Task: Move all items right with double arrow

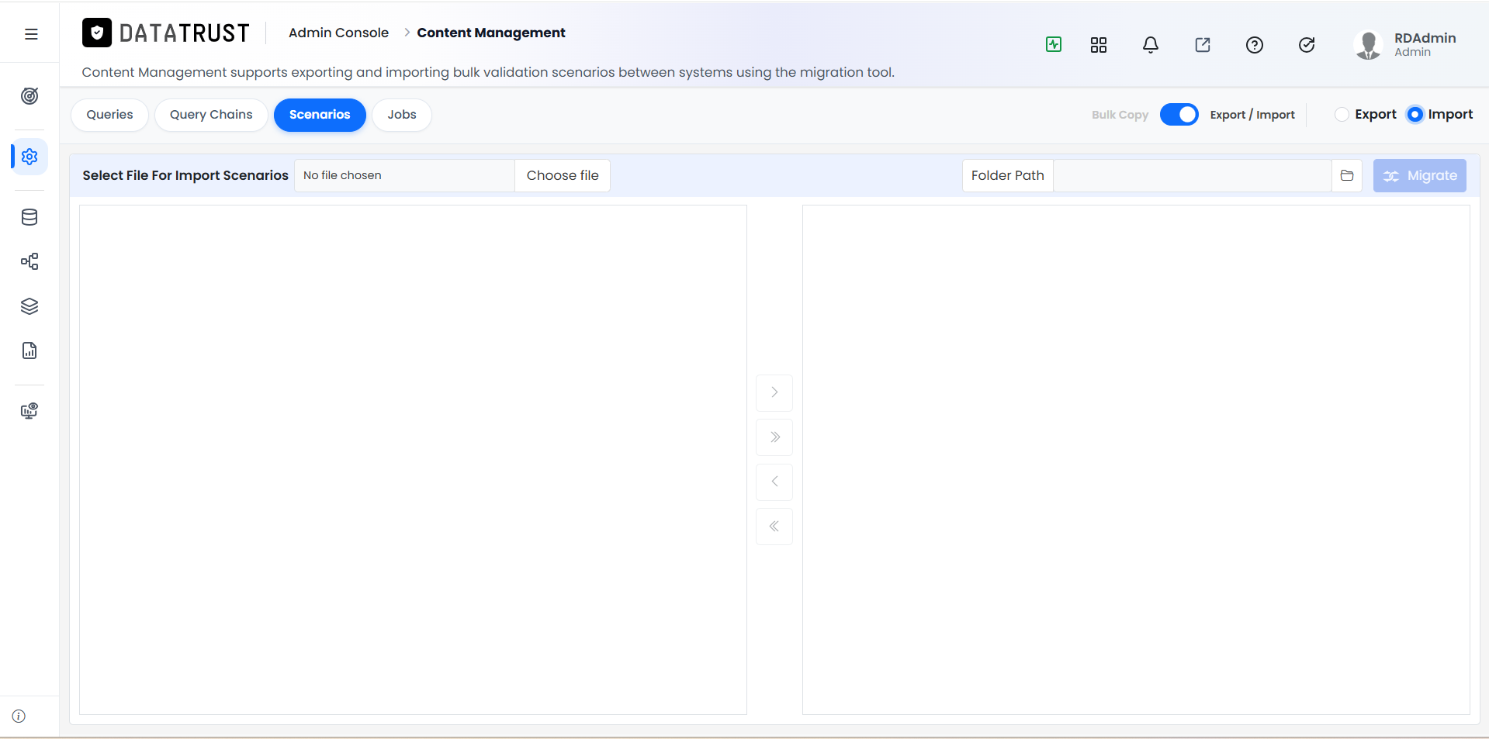Action: pyautogui.click(x=774, y=437)
